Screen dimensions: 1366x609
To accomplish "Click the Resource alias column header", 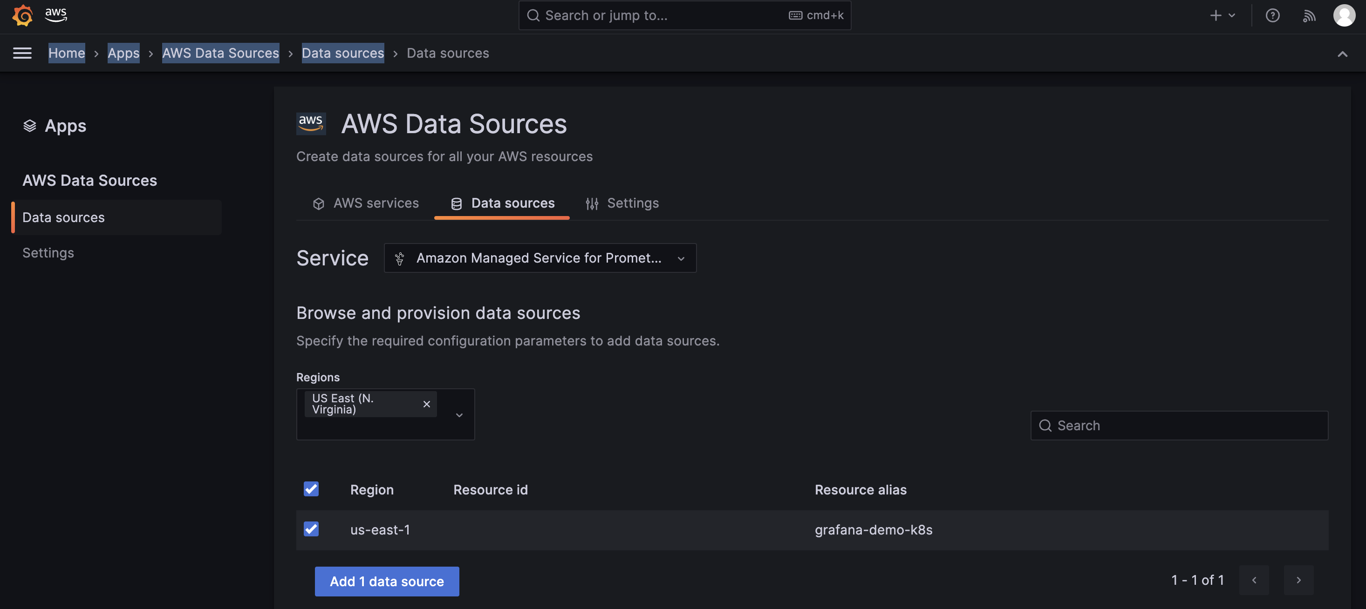I will point(860,490).
